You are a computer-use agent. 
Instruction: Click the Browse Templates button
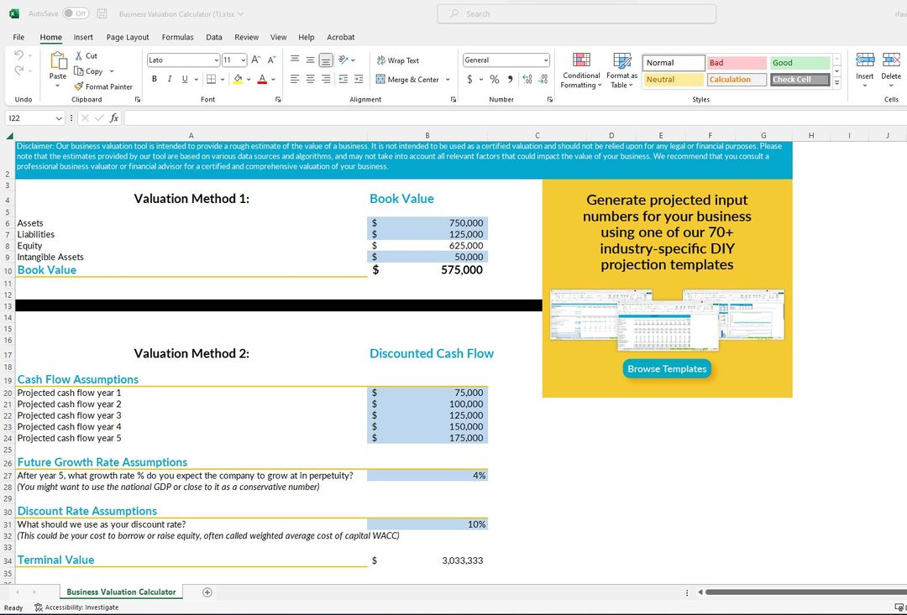tap(667, 368)
